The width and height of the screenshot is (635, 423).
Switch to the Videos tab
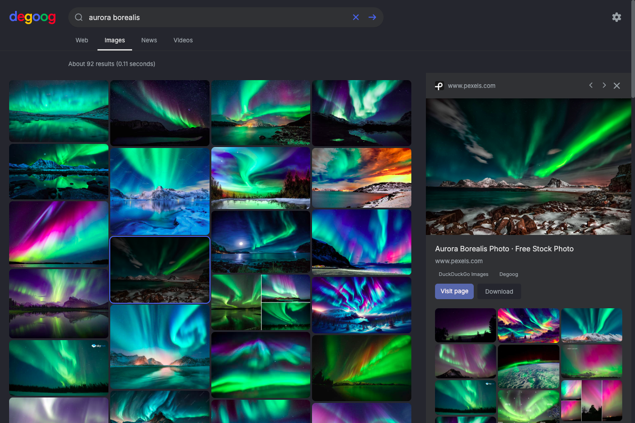click(183, 40)
